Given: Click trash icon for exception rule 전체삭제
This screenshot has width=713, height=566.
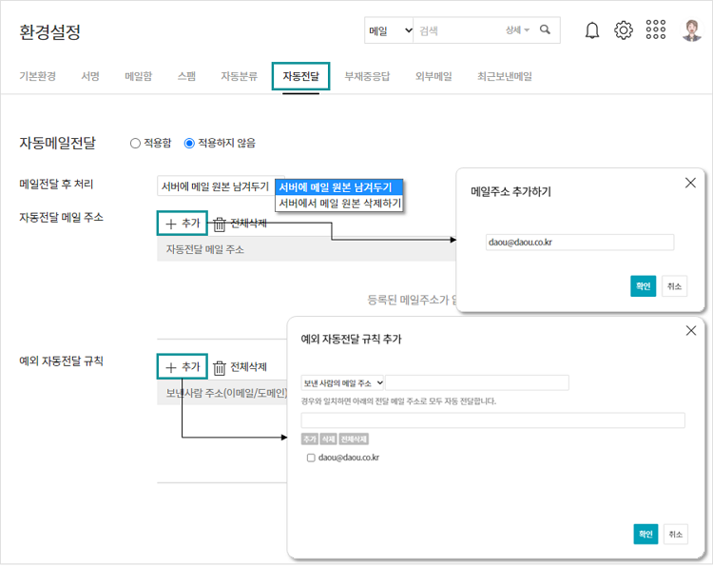Looking at the screenshot, I should (x=220, y=367).
